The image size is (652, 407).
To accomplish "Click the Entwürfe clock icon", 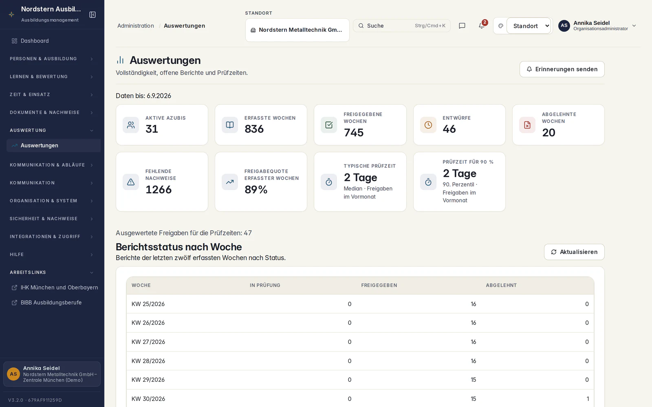I will (x=428, y=125).
